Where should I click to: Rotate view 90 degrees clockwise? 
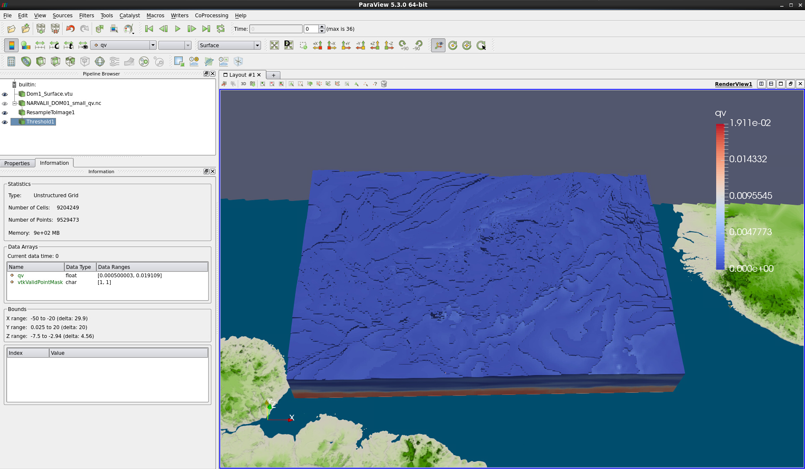point(403,45)
